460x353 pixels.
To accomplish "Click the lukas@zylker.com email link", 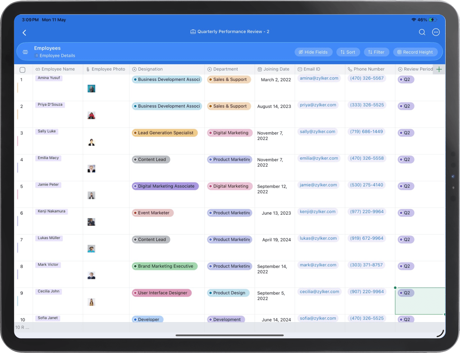I will coord(318,239).
